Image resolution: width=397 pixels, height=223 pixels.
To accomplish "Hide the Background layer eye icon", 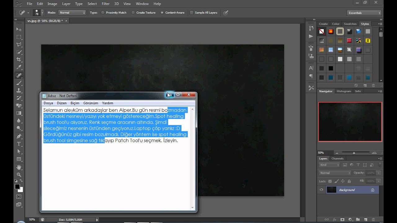I will [321, 190].
